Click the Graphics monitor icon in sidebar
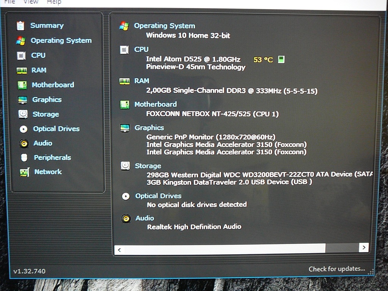Screen dimensions: 388x291 (22, 100)
